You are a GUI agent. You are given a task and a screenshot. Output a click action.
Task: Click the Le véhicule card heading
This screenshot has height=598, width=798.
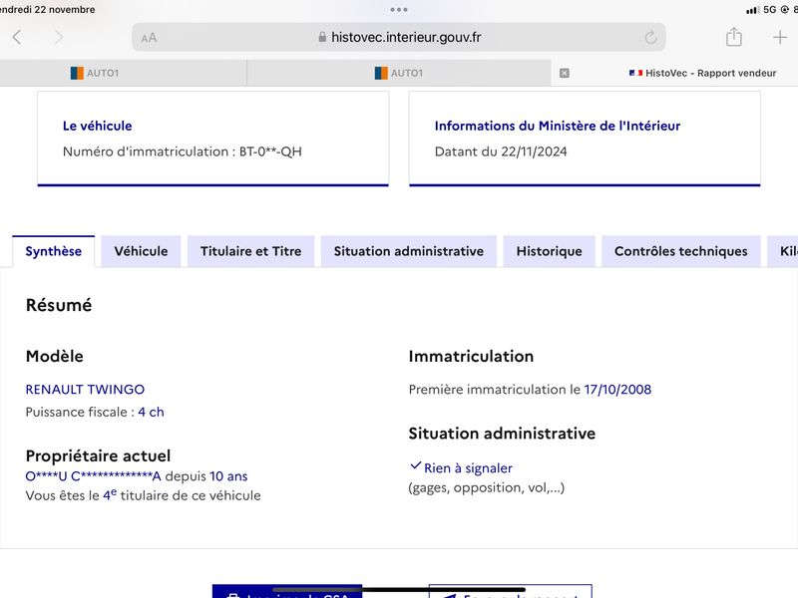coord(97,126)
